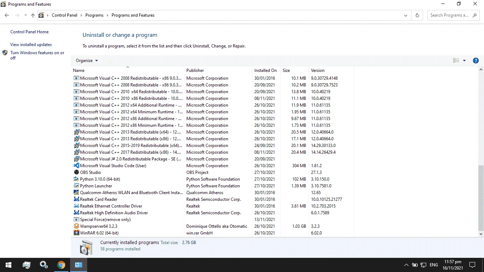Open the notification center icon

point(472,265)
